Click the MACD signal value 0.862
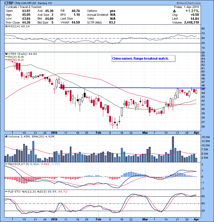 (x=45, y=164)
